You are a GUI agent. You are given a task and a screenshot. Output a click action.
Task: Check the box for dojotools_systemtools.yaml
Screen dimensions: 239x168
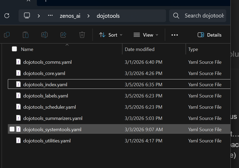click(12, 129)
